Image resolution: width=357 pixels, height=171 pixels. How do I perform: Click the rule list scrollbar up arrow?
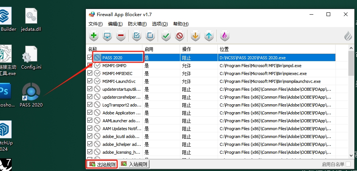351,48
